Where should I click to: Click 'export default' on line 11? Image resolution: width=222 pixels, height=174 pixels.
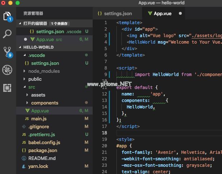pos(134,88)
